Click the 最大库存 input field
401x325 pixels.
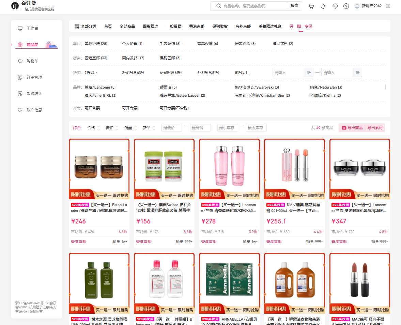(256, 128)
